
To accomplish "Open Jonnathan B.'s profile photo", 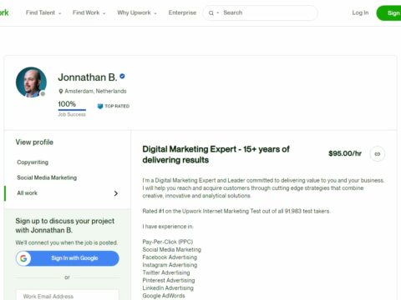I will click(x=31, y=82).
